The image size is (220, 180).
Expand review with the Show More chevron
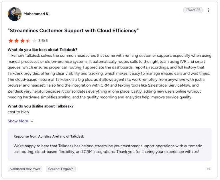point(32,121)
